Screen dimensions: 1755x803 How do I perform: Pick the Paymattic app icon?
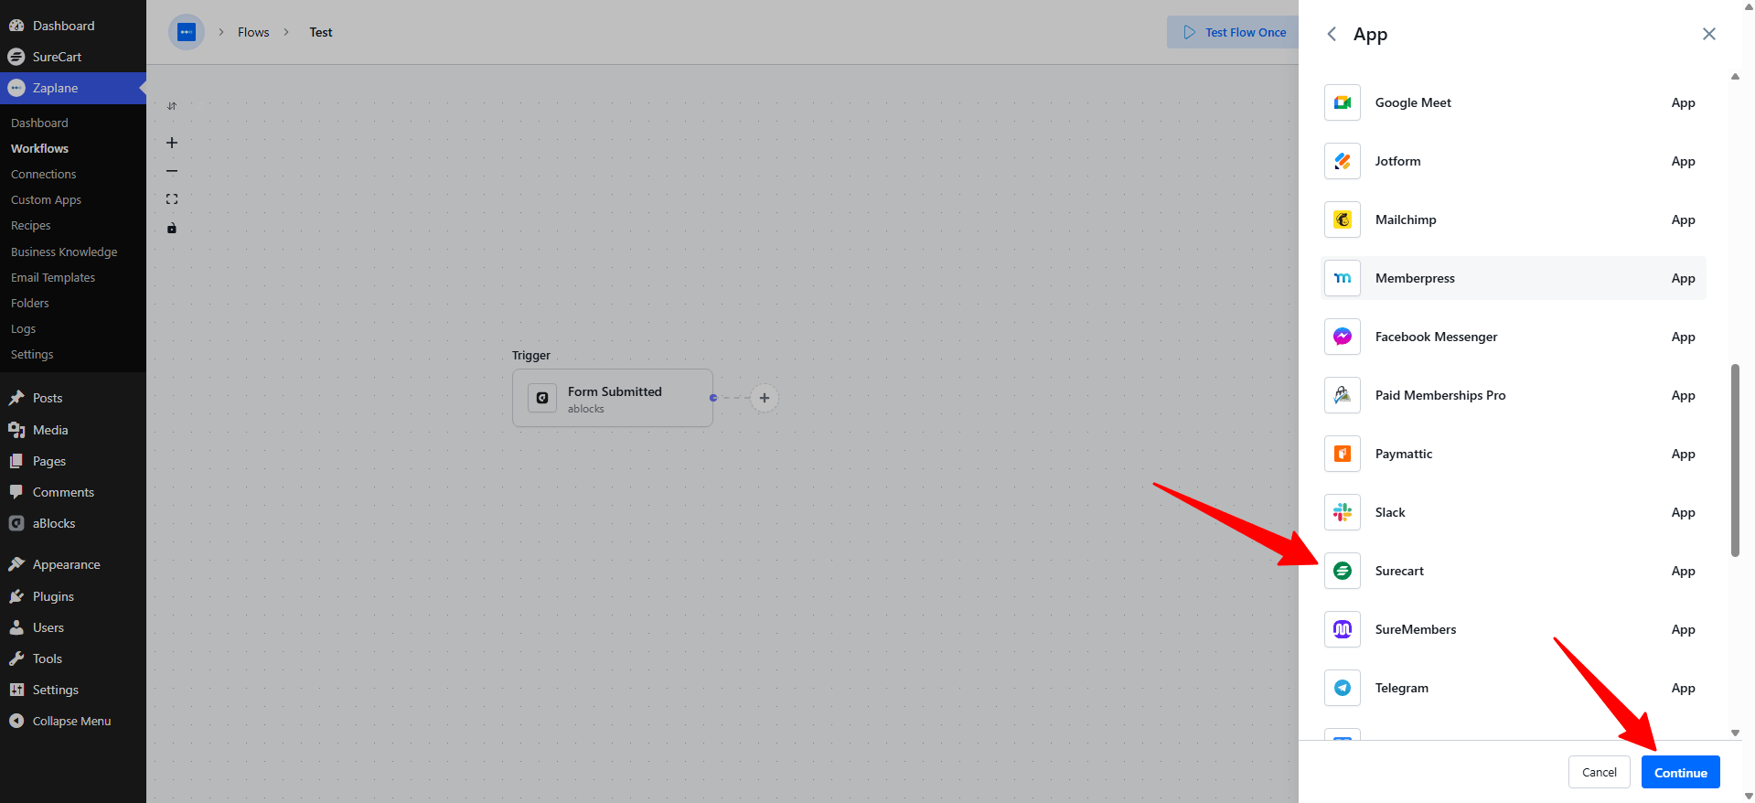(x=1343, y=454)
